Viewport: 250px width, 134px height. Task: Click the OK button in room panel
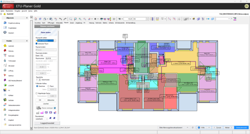pos(40,100)
